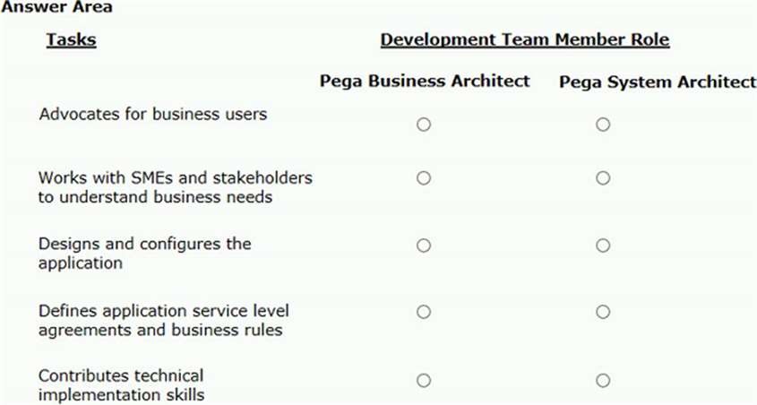Viewport: 757px width, 405px height.
Task: Select Pega Business Architect for Advocates for business users
Action: (x=424, y=125)
